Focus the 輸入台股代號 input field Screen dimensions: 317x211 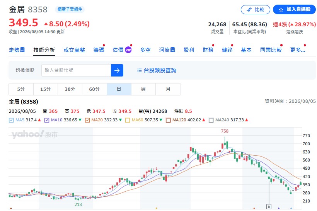click(x=76, y=70)
